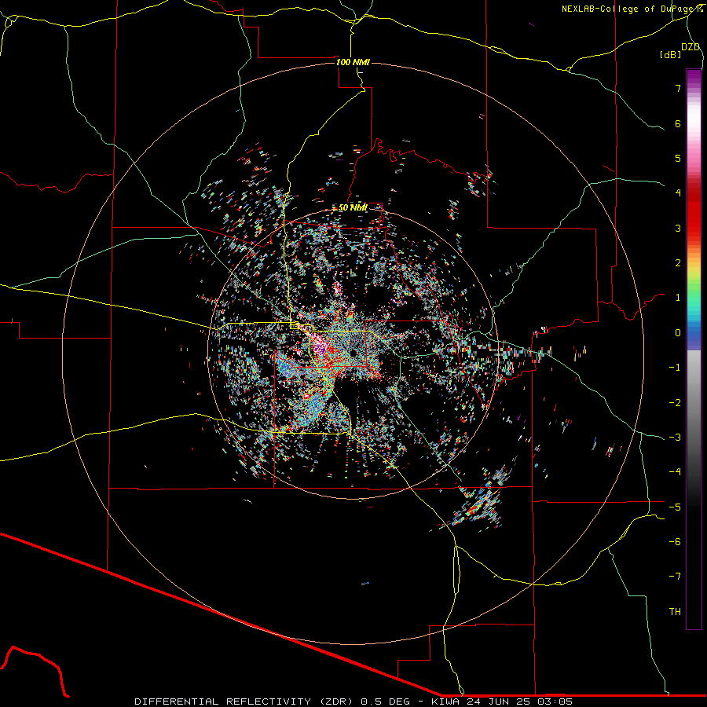Click the 50 NMI range ring label
This screenshot has width=707, height=707.
[x=353, y=208]
